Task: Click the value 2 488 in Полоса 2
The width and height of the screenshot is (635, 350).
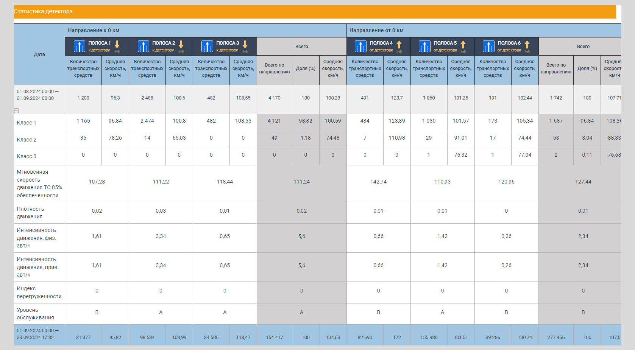Action: 147,98
